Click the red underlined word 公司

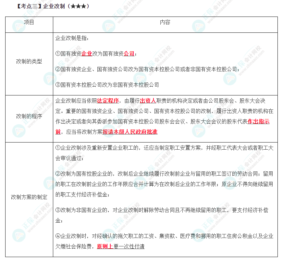129,54
